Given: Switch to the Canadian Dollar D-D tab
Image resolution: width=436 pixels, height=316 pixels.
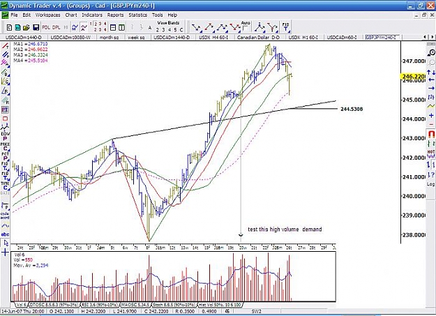Looking at the screenshot, I should tap(259, 37).
